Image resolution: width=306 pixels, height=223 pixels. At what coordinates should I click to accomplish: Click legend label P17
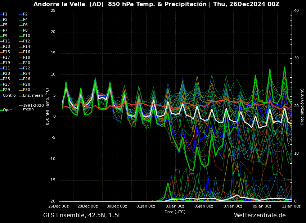click(6, 57)
